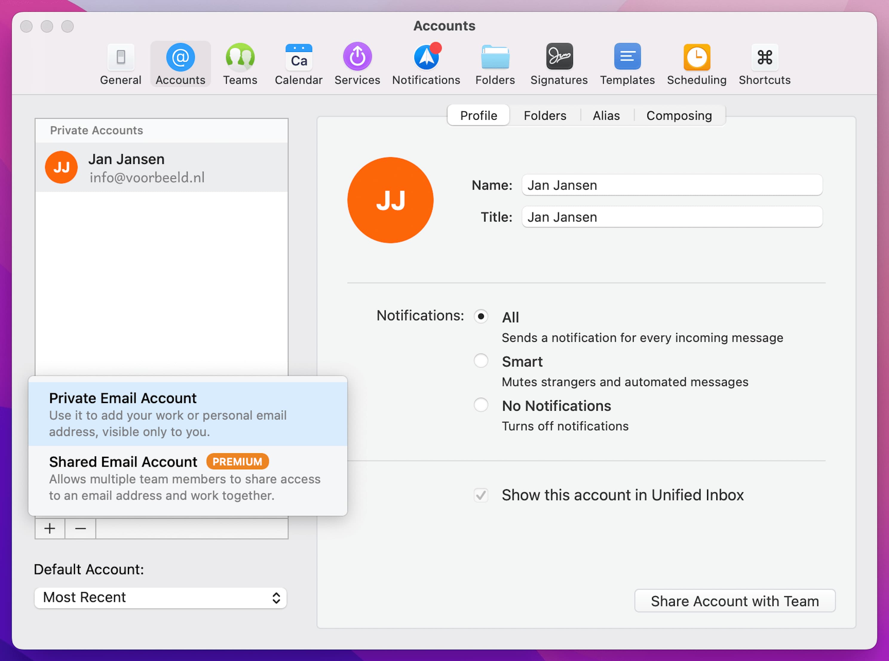Open General preferences pane
The image size is (889, 661).
point(120,64)
